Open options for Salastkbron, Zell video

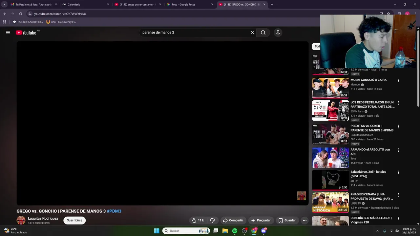pos(398,172)
